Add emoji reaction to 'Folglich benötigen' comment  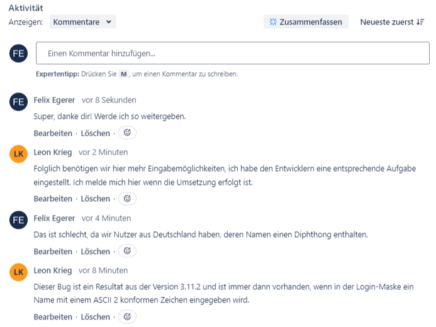click(127, 198)
